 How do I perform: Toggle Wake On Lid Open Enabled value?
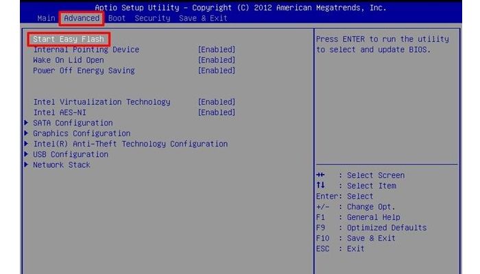[x=216, y=60]
